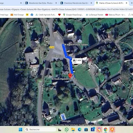Open the Windows Start menu
The image size is (133, 133).
coord(20,129)
